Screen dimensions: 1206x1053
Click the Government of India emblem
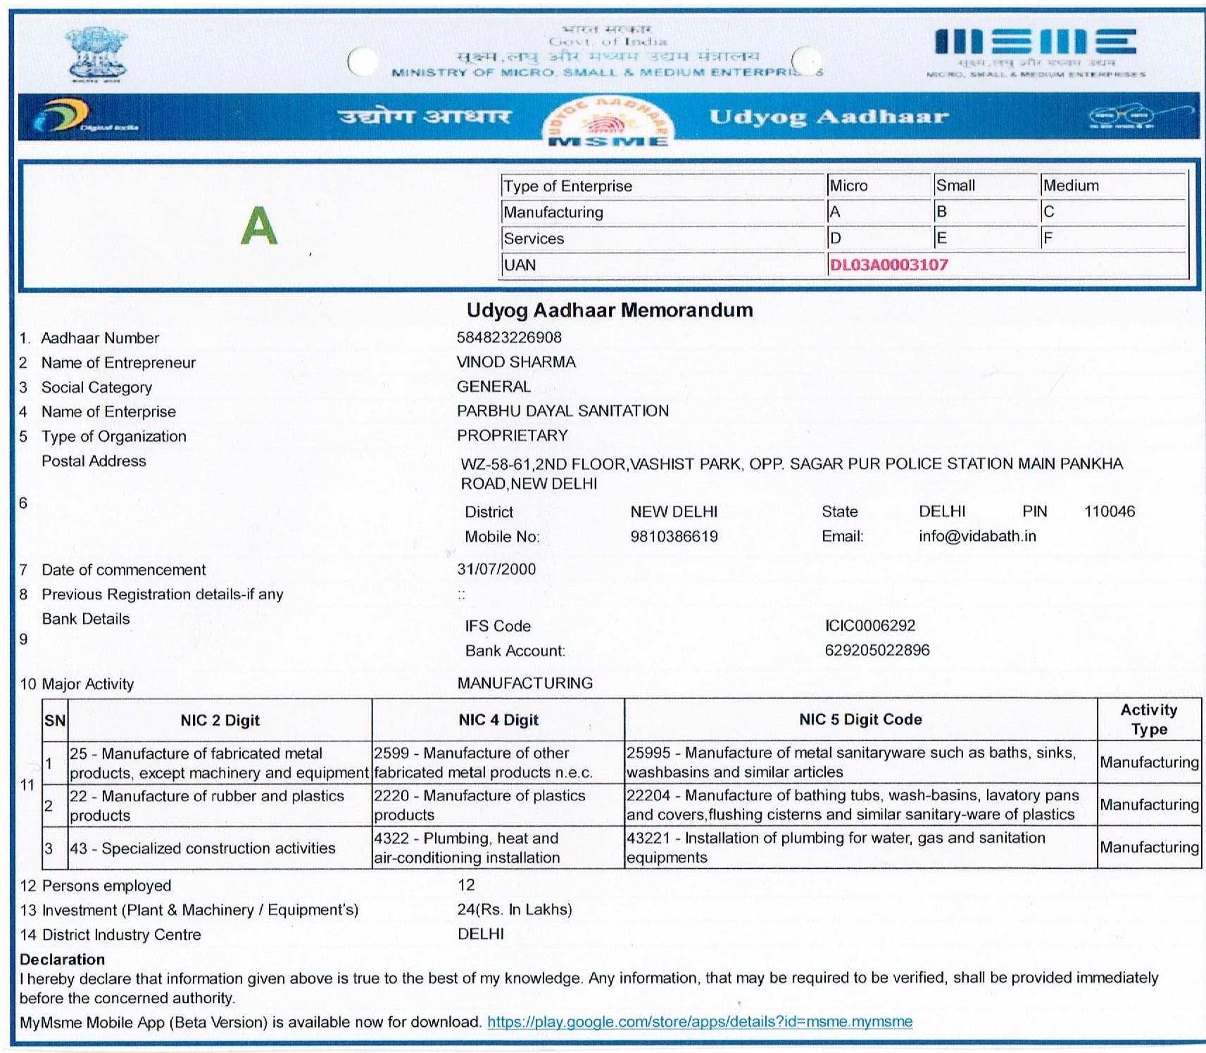tap(98, 53)
